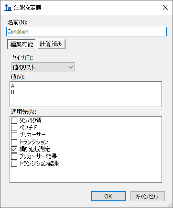Close the 注釈を定義 dialog
The width and height of the screenshot is (173, 208).
click(x=165, y=7)
